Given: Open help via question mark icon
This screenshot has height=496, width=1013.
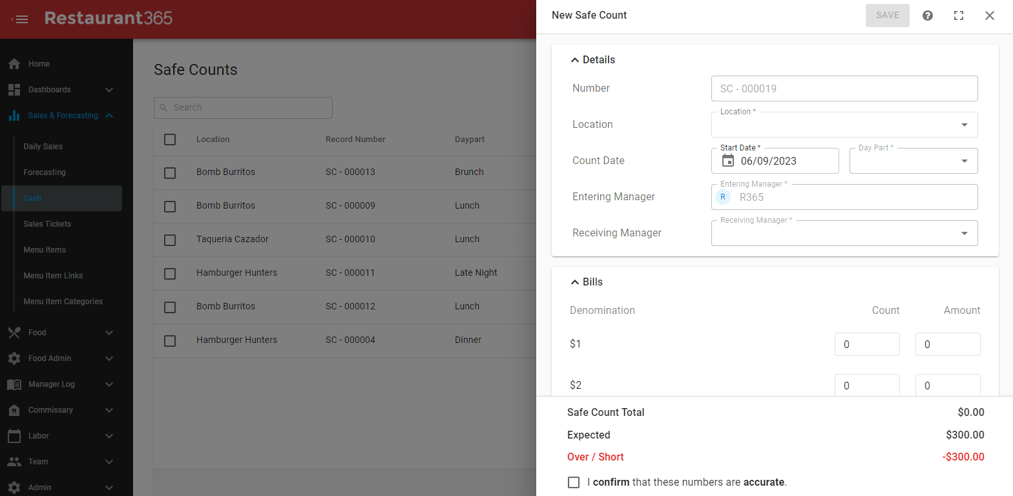Looking at the screenshot, I should (x=928, y=15).
